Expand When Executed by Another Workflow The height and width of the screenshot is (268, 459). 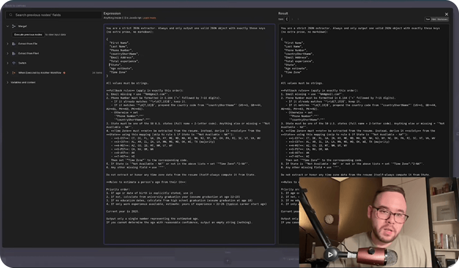(8, 73)
